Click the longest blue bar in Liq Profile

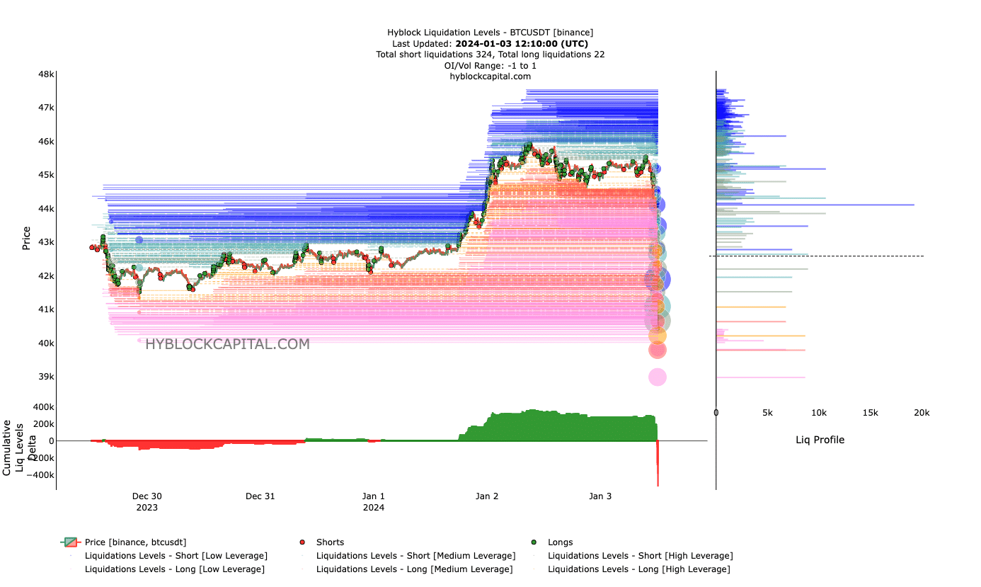(x=815, y=205)
